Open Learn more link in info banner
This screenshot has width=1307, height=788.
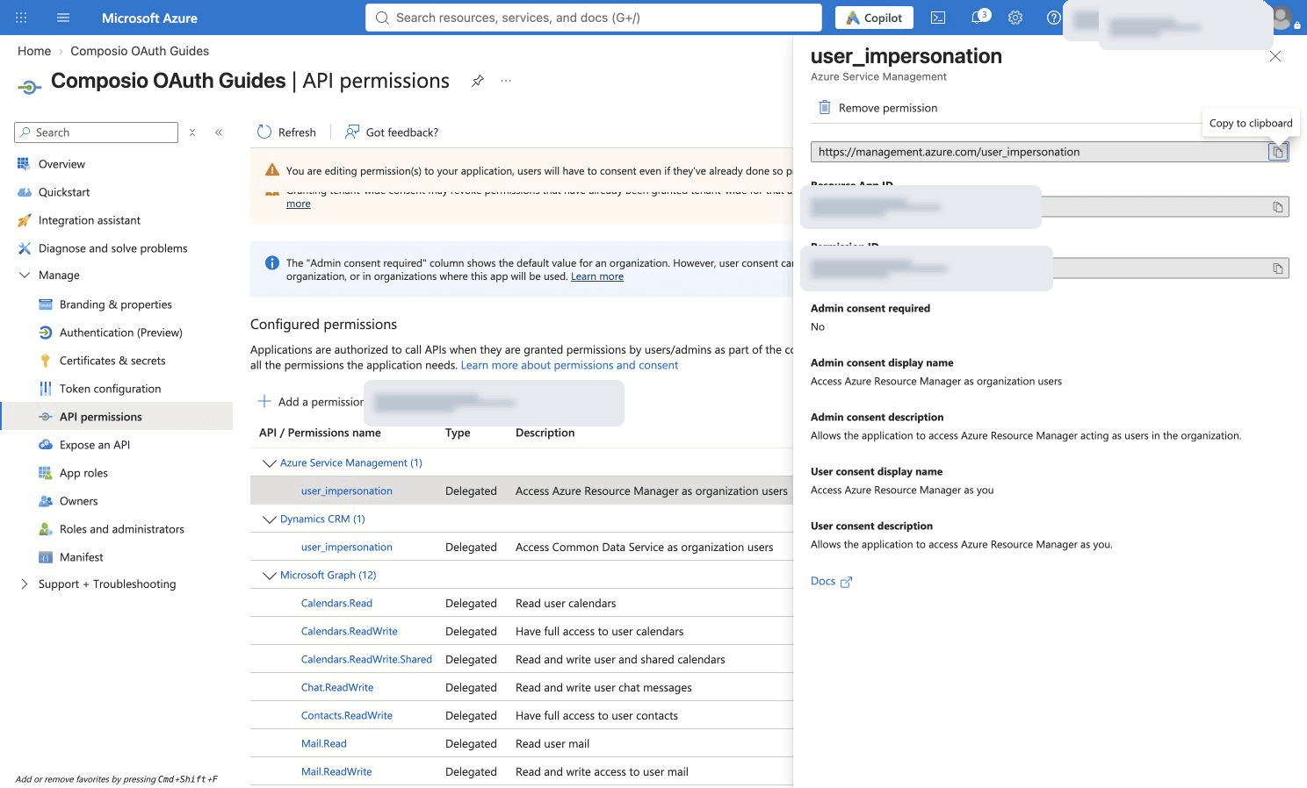pos(597,276)
